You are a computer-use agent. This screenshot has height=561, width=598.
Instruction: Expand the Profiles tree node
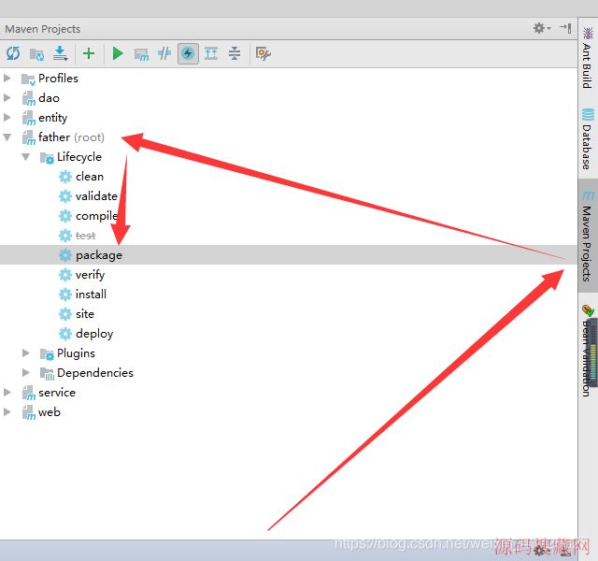point(8,79)
